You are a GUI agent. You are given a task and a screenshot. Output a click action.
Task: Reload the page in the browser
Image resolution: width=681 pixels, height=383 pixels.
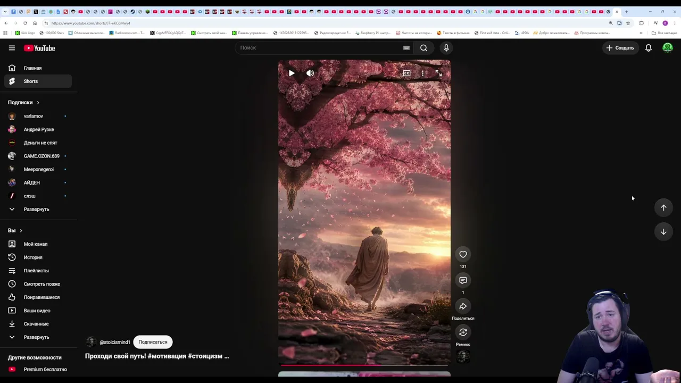coord(25,23)
